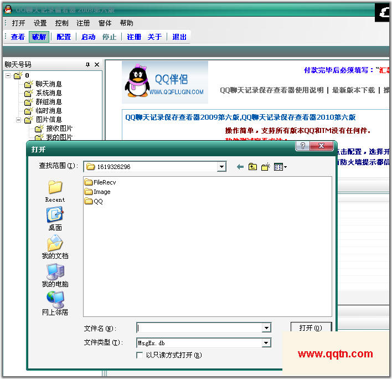The image size is (392, 379).
Task: Expand the 查找范围 folder dropdown
Action: click(221, 167)
